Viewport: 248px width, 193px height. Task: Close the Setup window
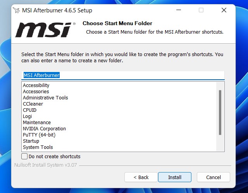(224, 10)
